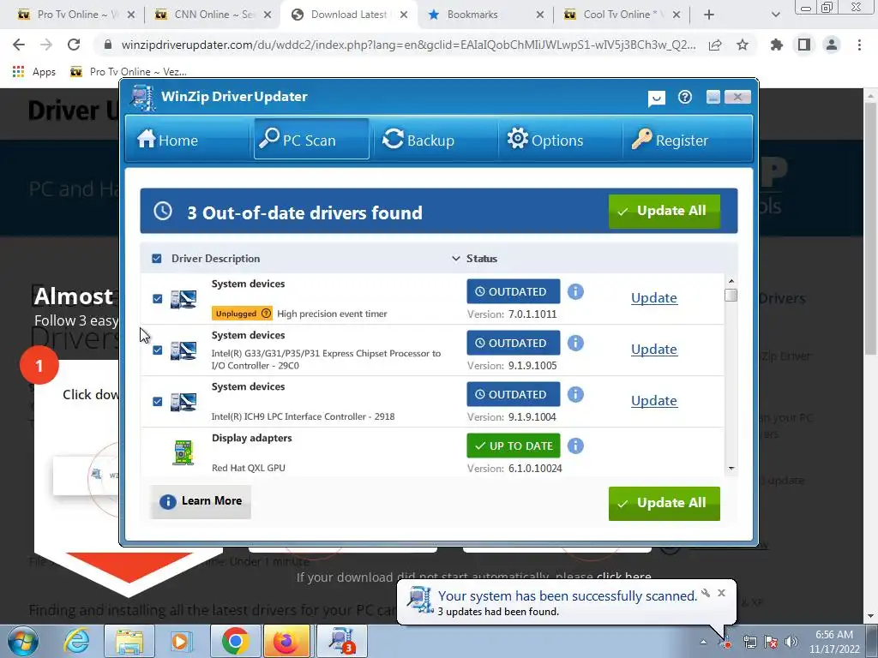This screenshot has width=878, height=658.
Task: Open the Register tab with key icon
Action: tap(670, 140)
